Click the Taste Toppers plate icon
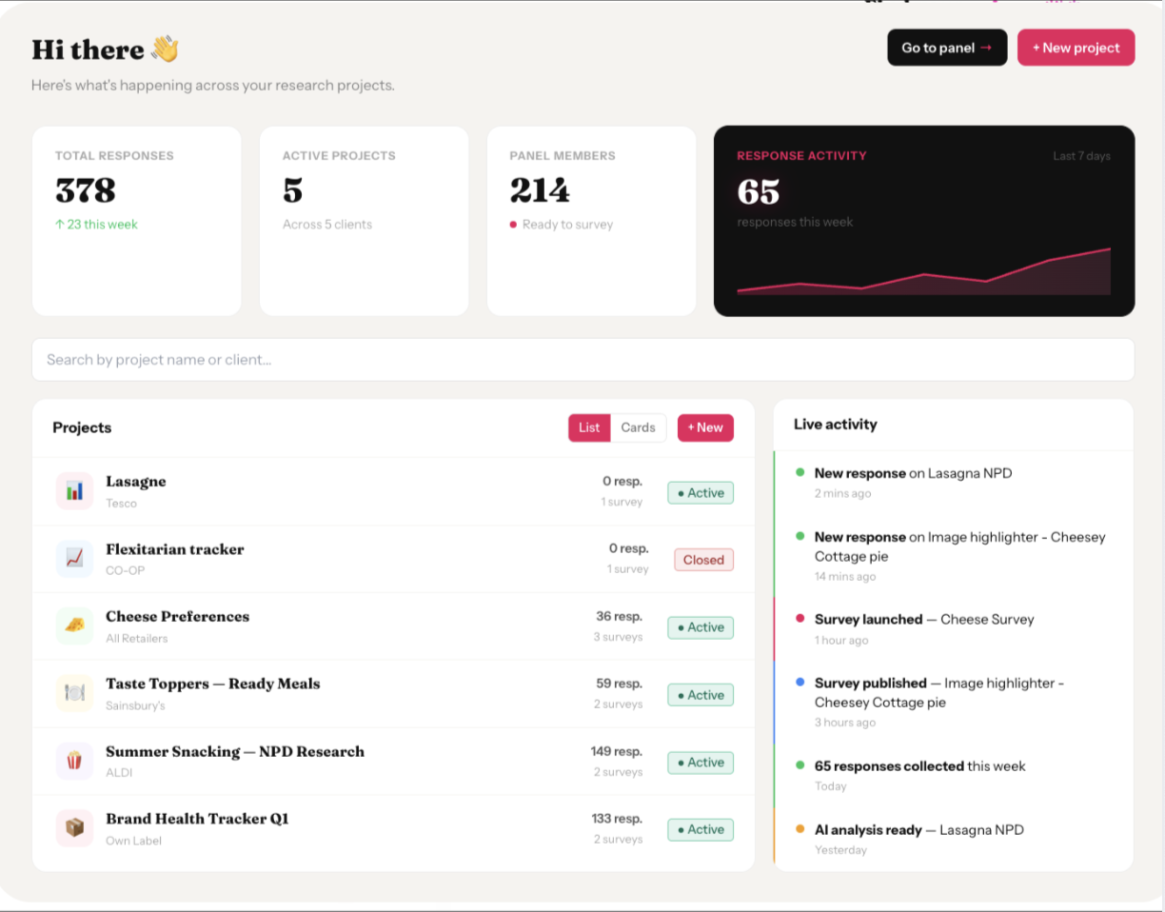Screen dimensions: 1165x912 point(74,693)
